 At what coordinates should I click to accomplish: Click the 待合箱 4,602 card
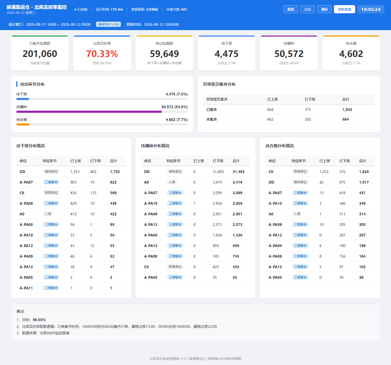(x=351, y=53)
